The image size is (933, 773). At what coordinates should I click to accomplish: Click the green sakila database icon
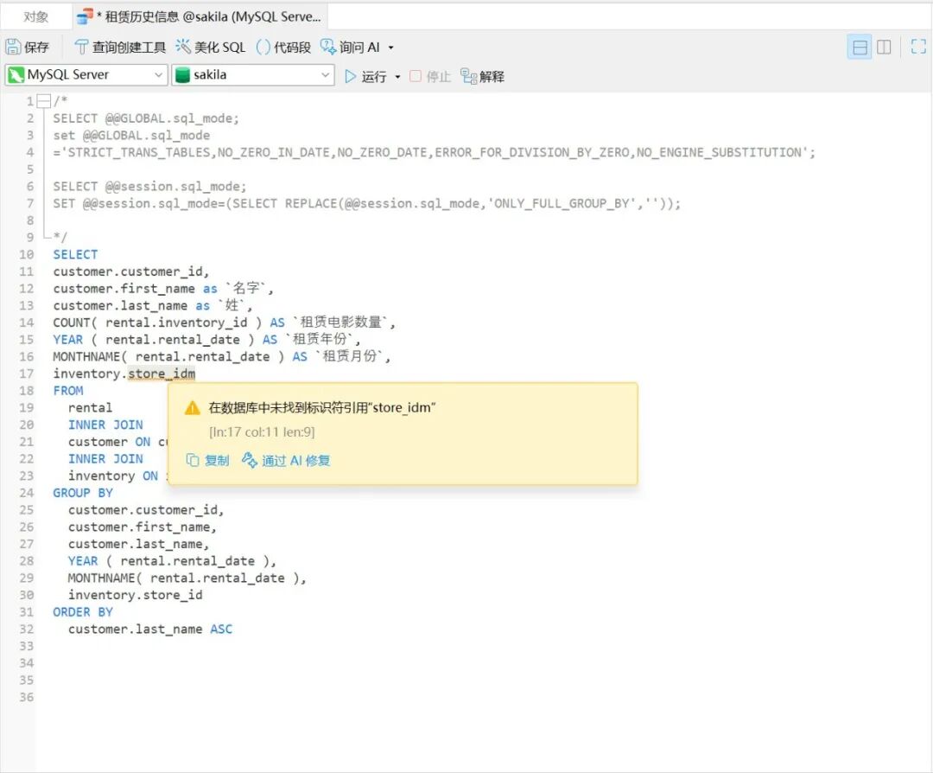pos(183,75)
